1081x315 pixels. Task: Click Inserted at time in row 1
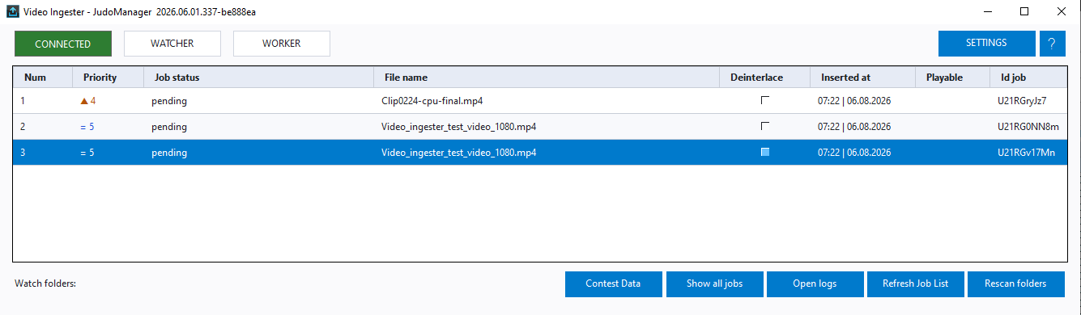point(854,101)
